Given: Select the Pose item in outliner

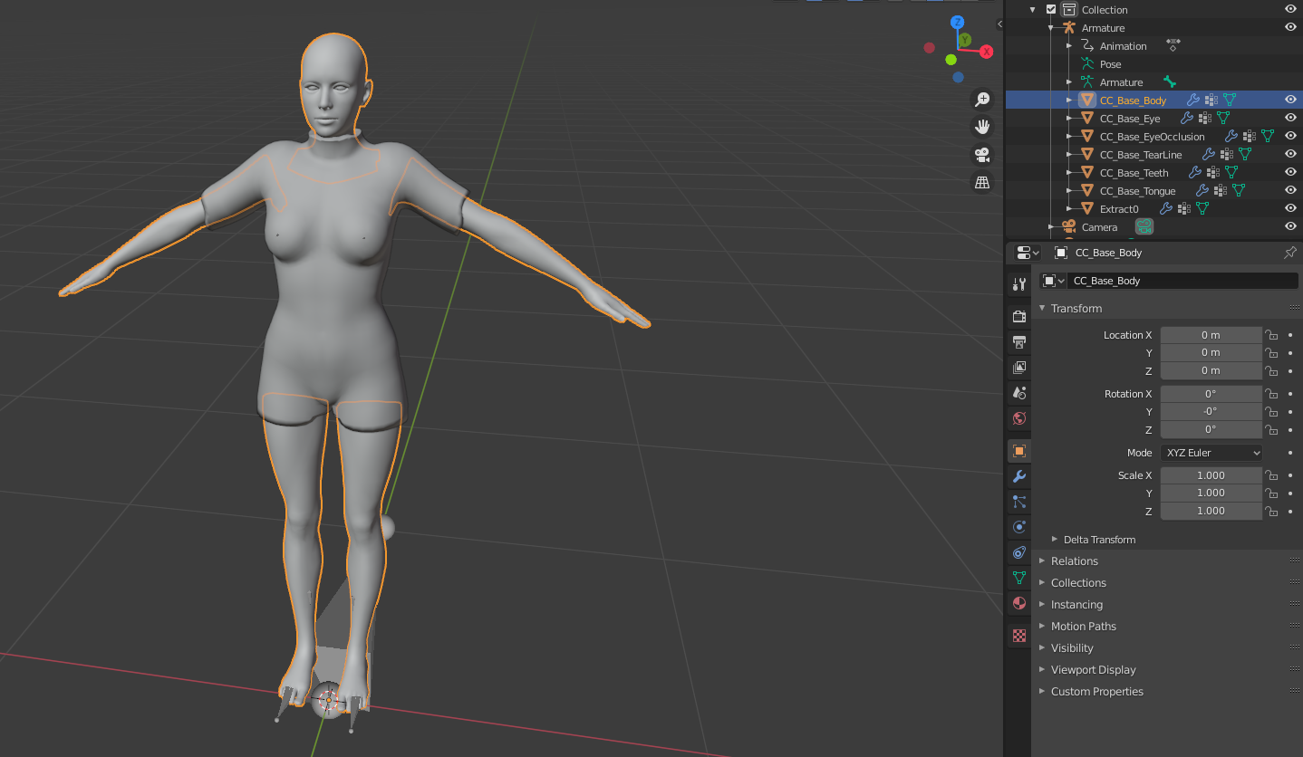Looking at the screenshot, I should (x=1110, y=64).
